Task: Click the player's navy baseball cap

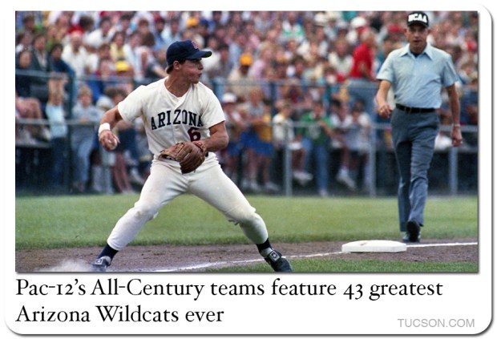Action: (x=187, y=51)
